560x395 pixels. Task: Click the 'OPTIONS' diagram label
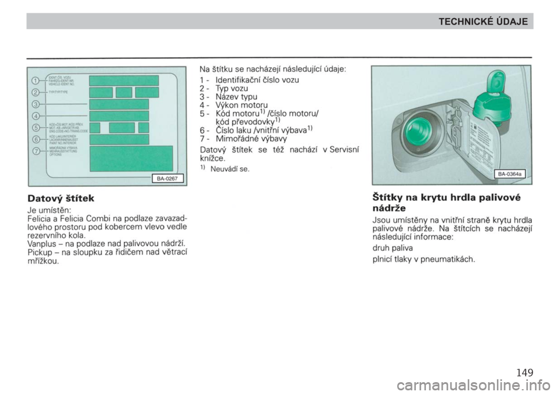(x=55, y=154)
